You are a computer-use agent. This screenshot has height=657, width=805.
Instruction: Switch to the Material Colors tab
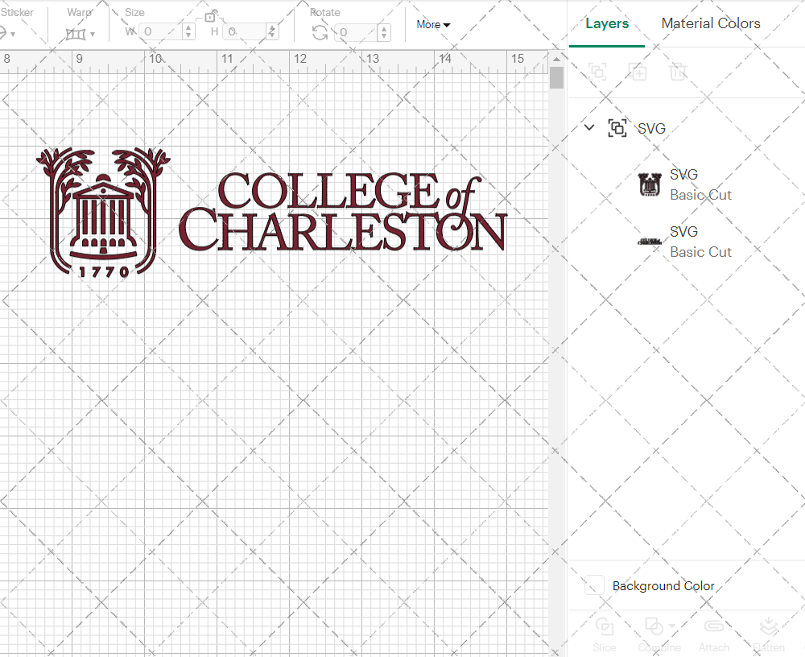click(711, 23)
